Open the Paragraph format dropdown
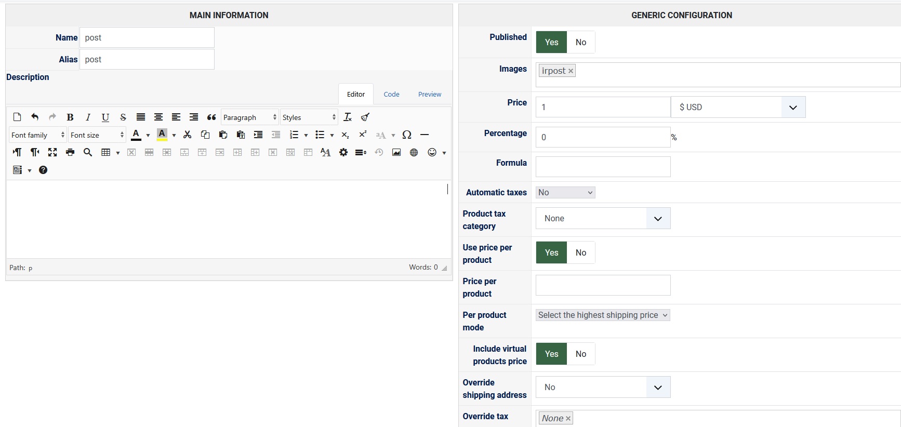 pos(250,117)
